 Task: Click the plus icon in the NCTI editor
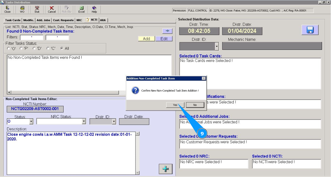[165, 169]
